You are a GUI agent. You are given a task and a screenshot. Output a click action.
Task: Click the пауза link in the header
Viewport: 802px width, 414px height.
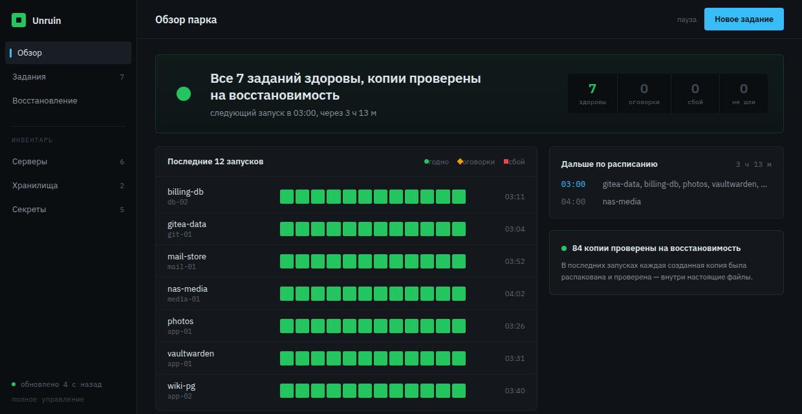coord(687,19)
